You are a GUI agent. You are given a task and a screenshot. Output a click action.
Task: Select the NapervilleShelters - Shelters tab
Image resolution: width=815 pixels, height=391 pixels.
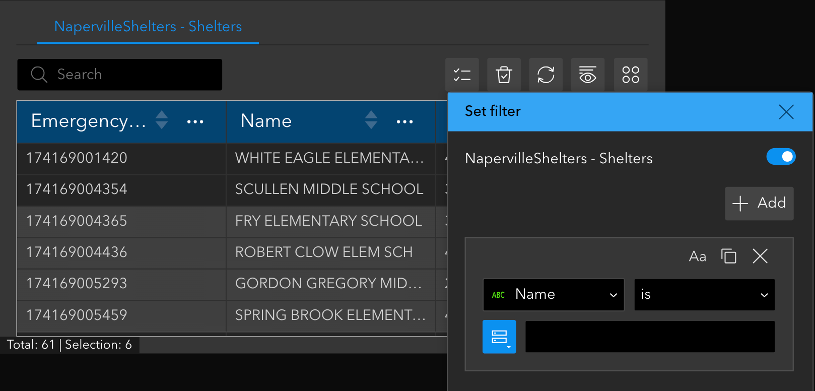tap(148, 27)
